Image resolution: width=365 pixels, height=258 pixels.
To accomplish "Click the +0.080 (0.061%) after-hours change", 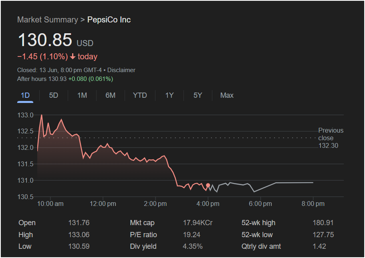I will (91, 79).
